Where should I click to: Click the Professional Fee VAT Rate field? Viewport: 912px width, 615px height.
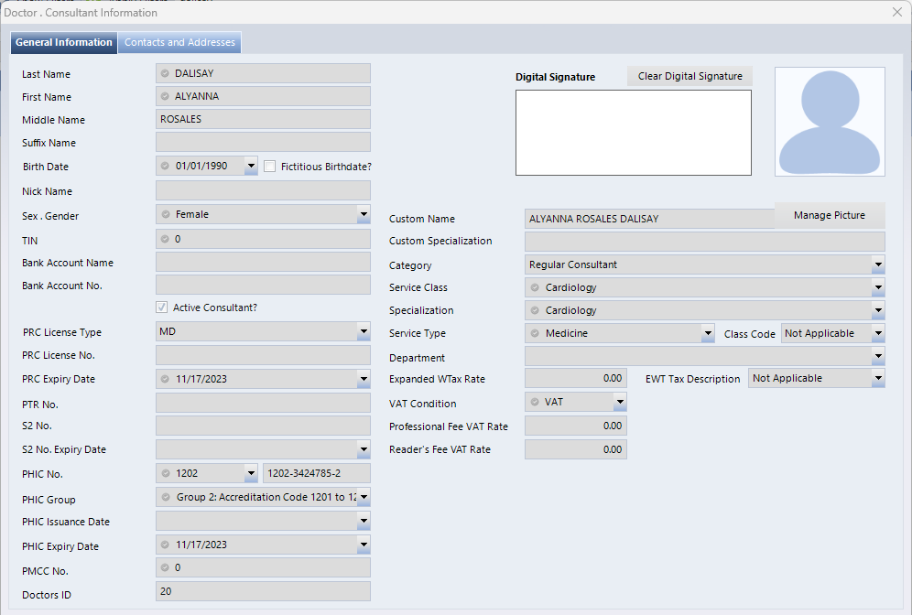pos(576,426)
